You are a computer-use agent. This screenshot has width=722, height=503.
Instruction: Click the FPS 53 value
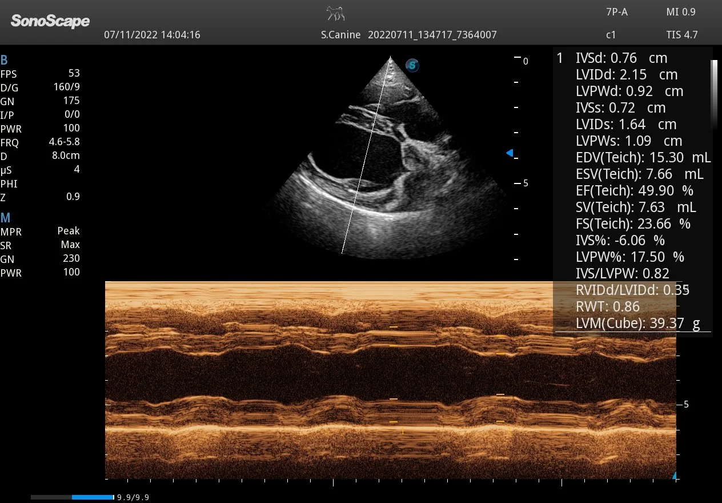click(x=74, y=73)
